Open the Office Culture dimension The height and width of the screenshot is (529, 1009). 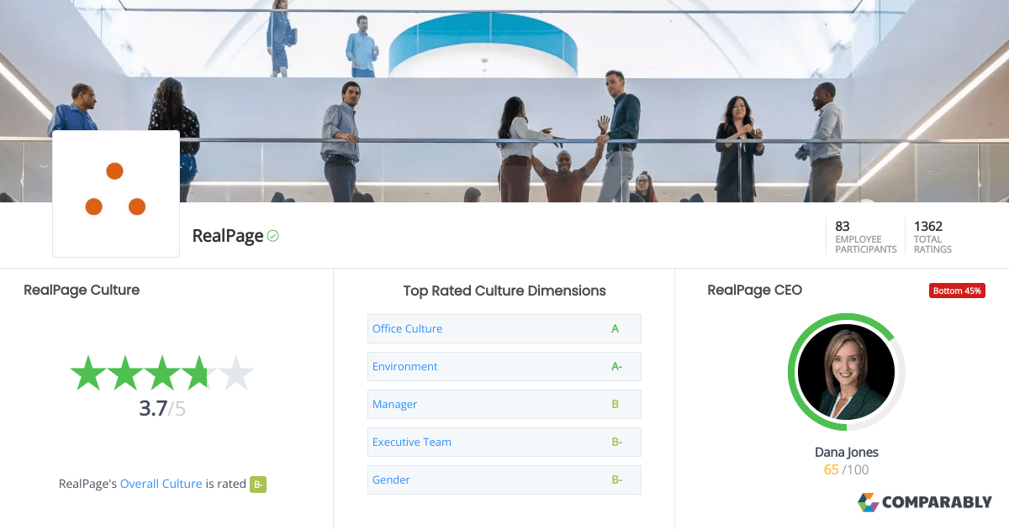(x=504, y=328)
